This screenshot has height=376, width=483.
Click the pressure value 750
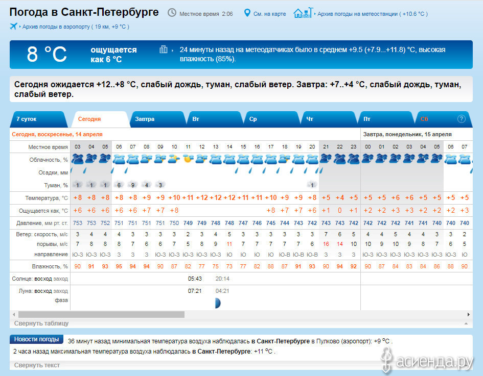pos(174,223)
